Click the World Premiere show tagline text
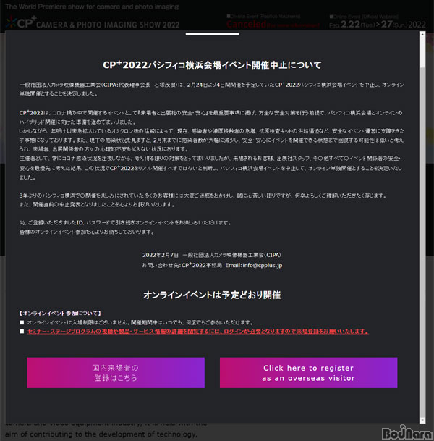This screenshot has width=434, height=441. 92,7
